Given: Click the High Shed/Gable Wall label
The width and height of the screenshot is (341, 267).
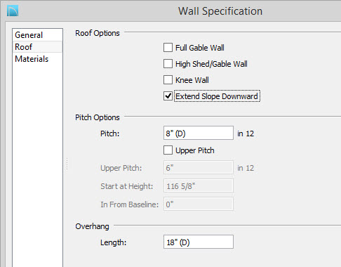Looking at the screenshot, I should (211, 64).
